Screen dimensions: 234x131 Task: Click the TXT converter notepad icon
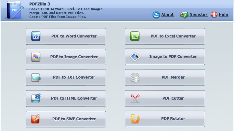coord(36,77)
